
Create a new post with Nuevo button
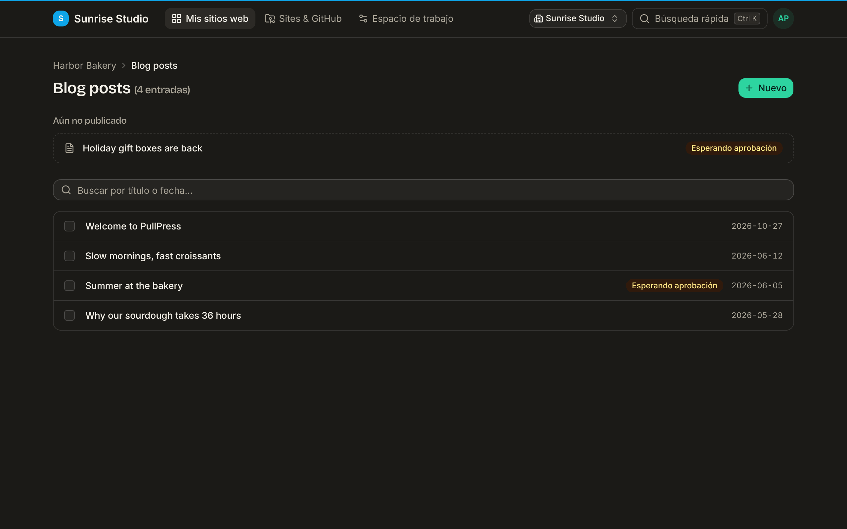[766, 88]
